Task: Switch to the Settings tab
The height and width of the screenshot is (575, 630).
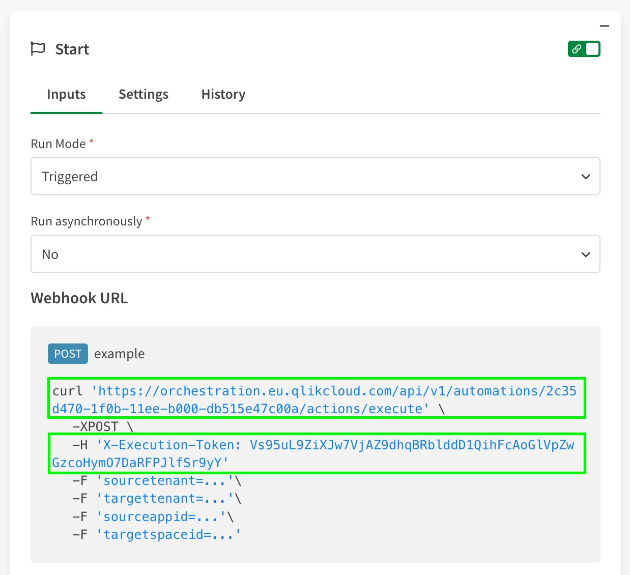Action: tap(144, 94)
